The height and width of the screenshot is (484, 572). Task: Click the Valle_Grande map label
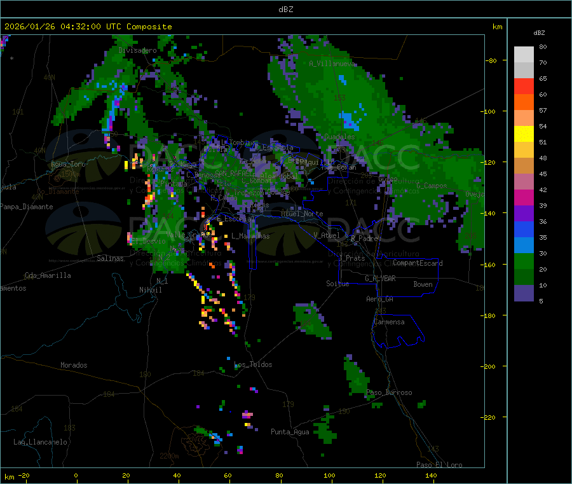click(189, 235)
